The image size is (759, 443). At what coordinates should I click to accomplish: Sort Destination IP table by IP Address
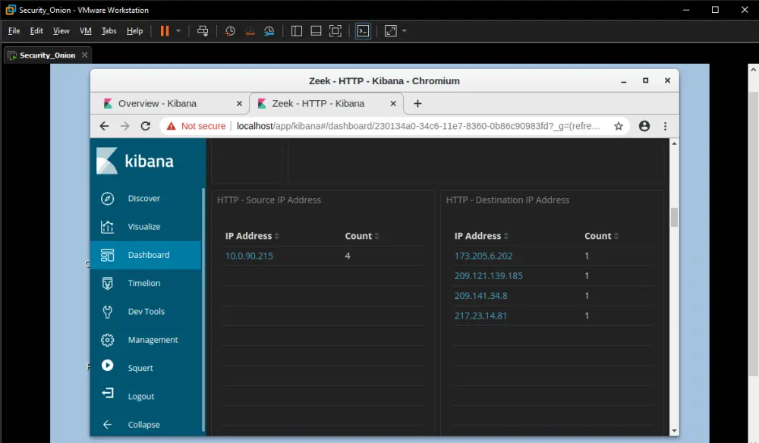[x=482, y=236]
